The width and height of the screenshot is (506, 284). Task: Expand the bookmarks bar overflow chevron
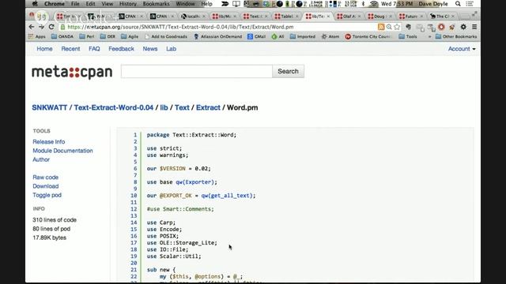tap(429, 37)
